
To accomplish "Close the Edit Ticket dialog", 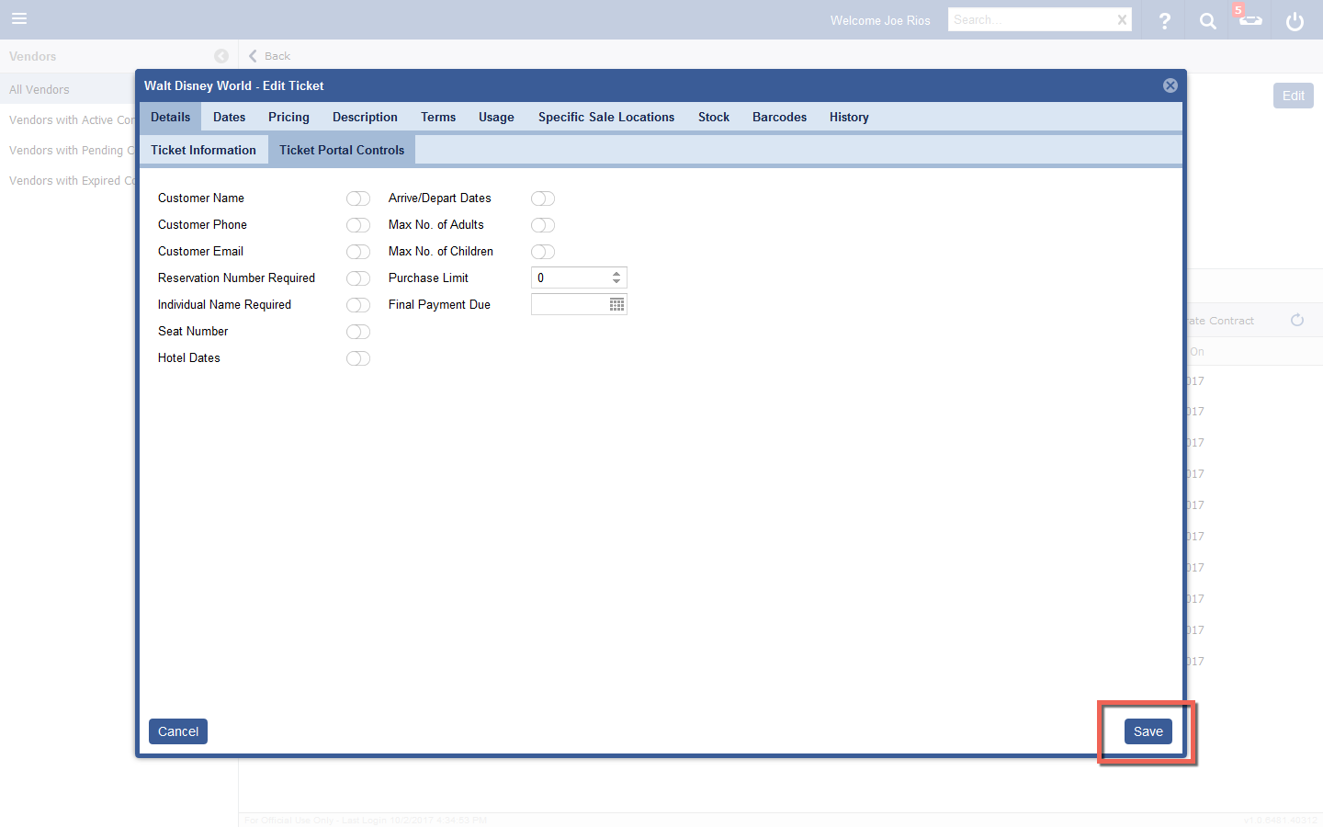I will pos(1170,85).
